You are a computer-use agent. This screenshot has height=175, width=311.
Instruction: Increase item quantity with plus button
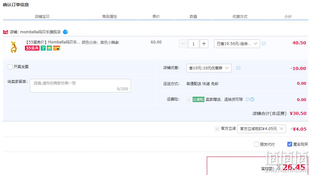pos(204,44)
